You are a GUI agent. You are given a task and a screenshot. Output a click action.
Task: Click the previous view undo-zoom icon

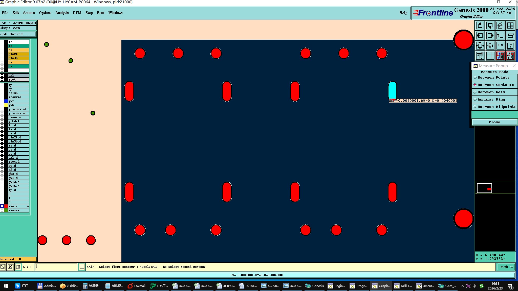pos(500,36)
